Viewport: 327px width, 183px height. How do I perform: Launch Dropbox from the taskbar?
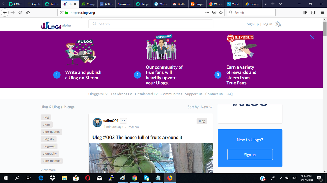coord(52,178)
